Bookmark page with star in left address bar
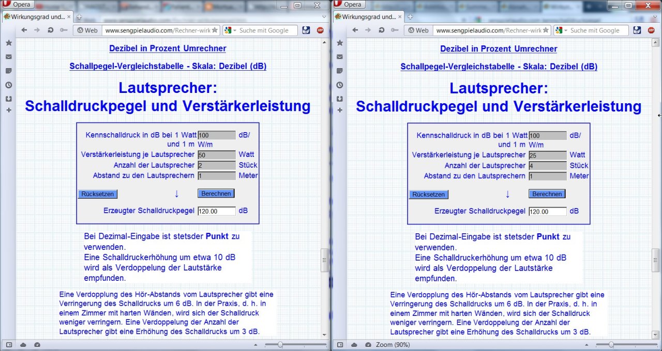Screen dimensions: 662x351 [215, 30]
